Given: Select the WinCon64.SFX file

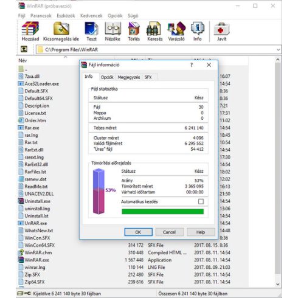Looking at the screenshot, I should coord(40,245).
